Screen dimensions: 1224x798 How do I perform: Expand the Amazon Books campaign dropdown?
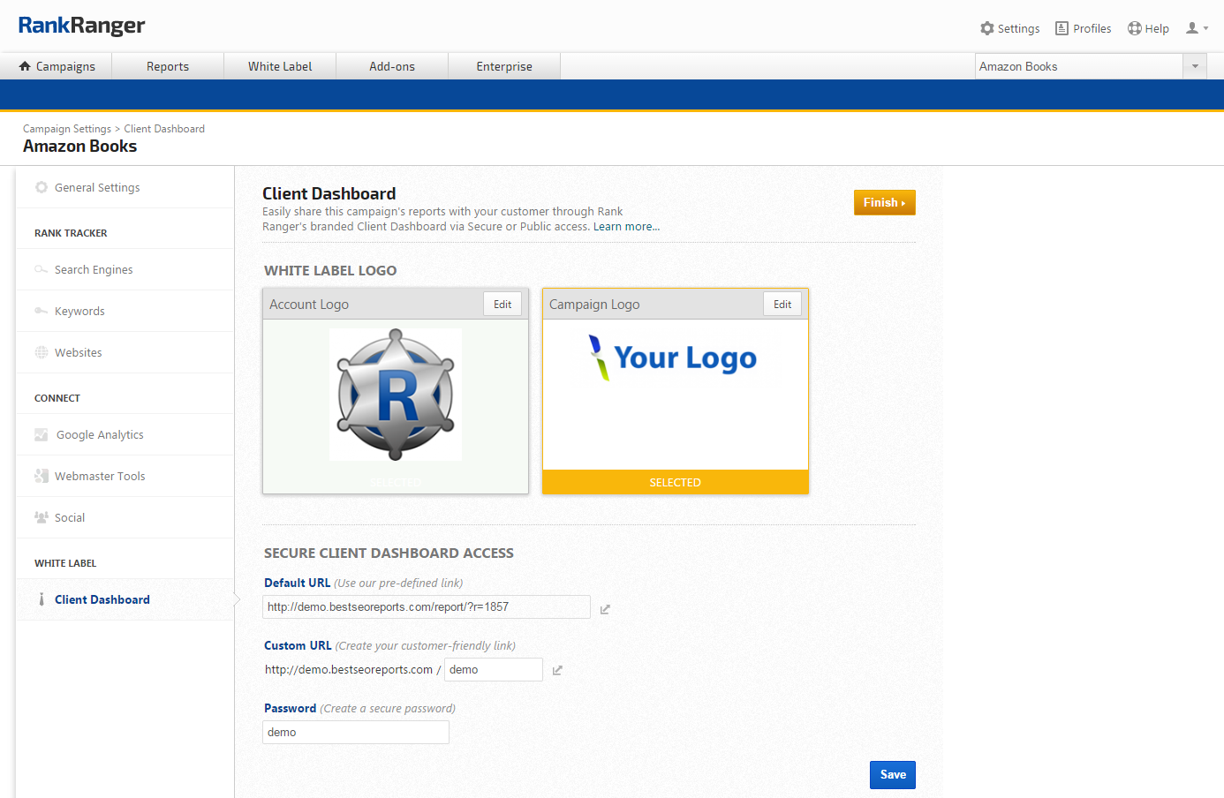(x=1195, y=66)
